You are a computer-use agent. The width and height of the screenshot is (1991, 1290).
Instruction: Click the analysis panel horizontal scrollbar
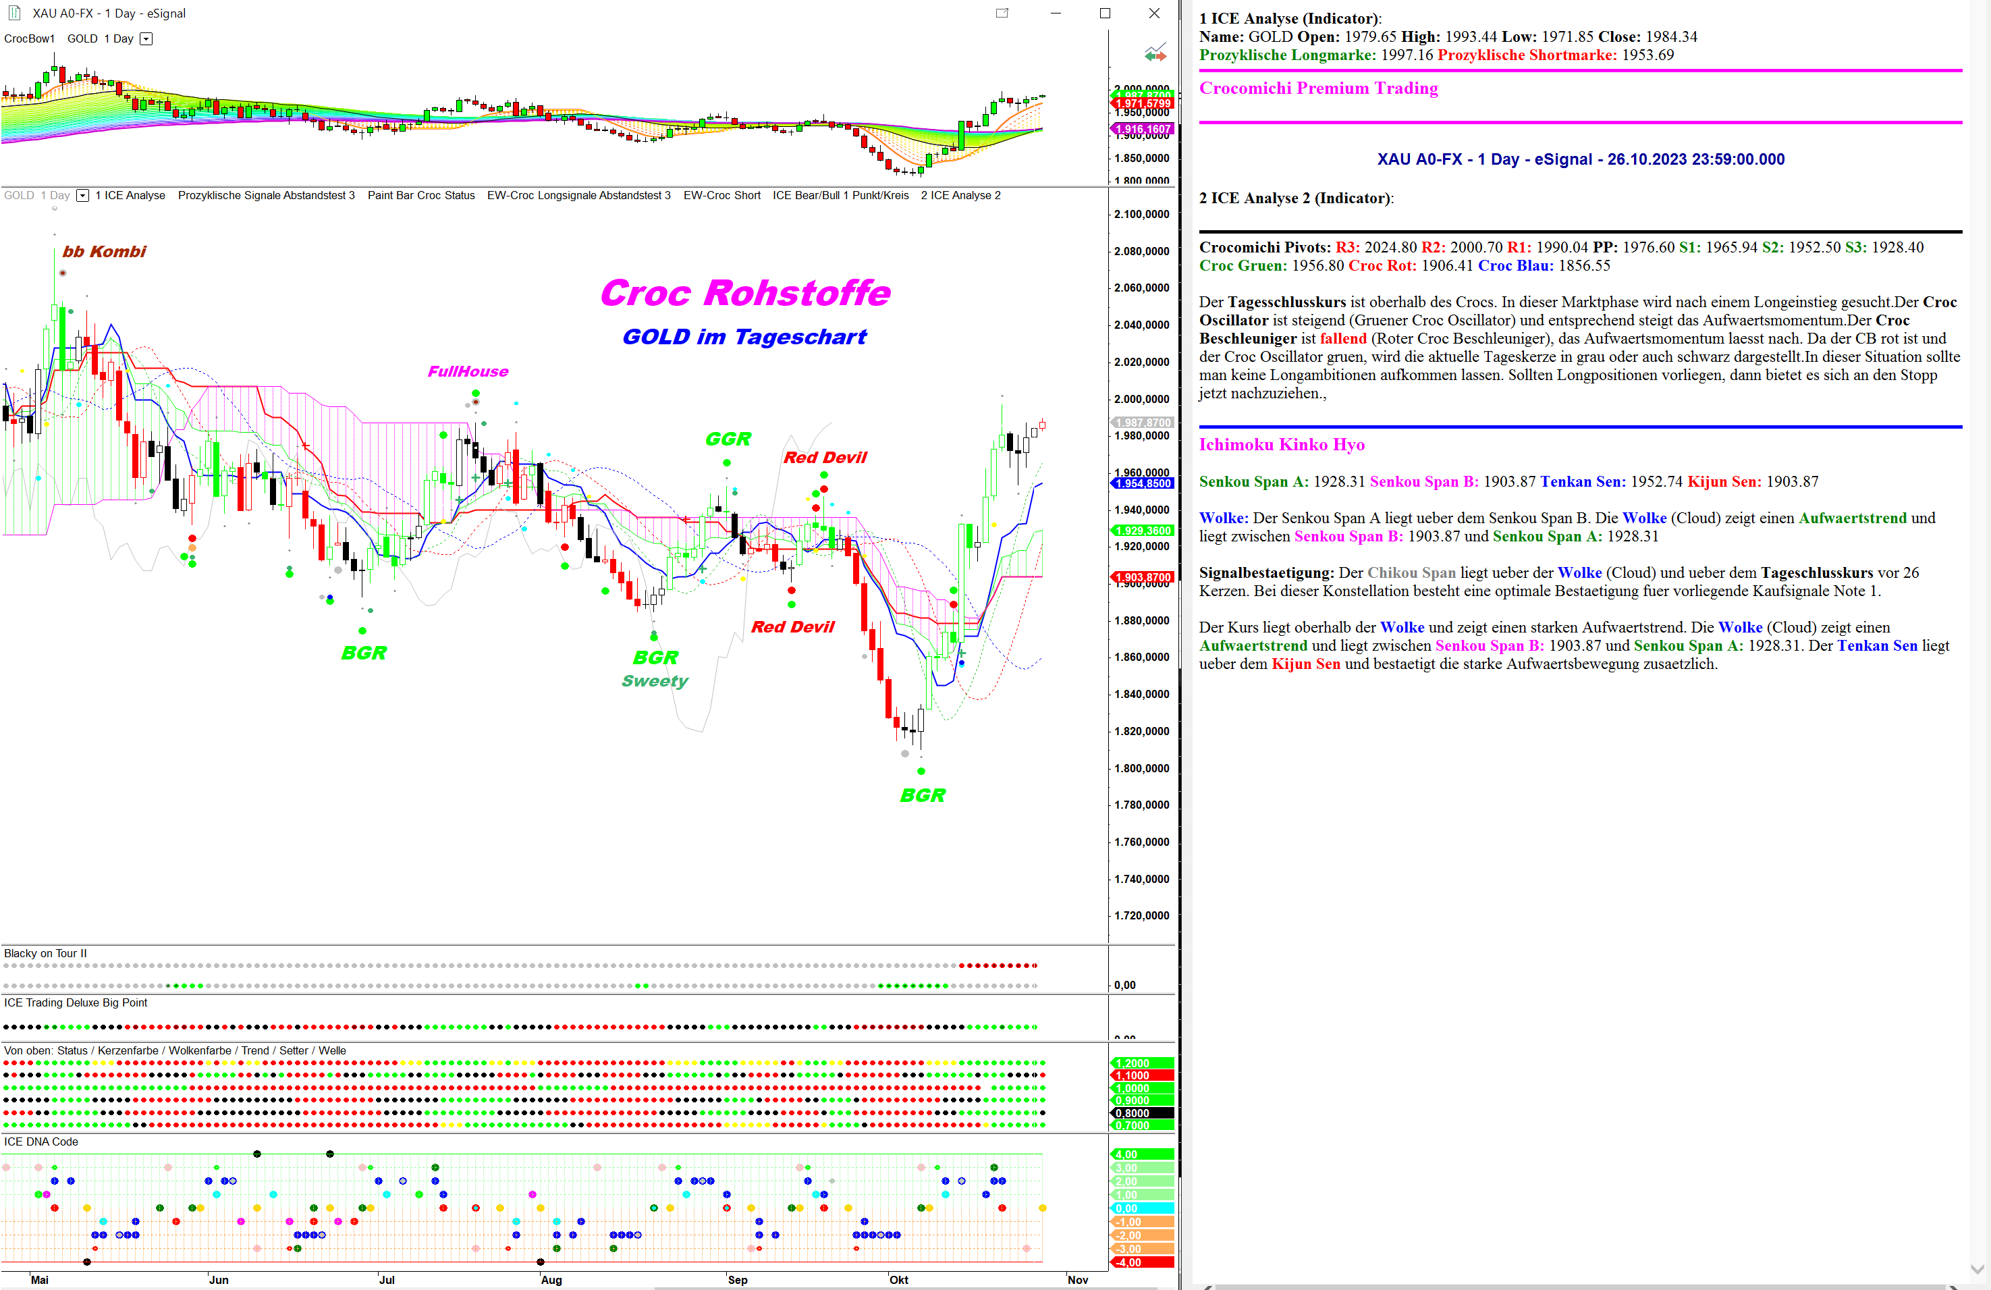1581,1286
